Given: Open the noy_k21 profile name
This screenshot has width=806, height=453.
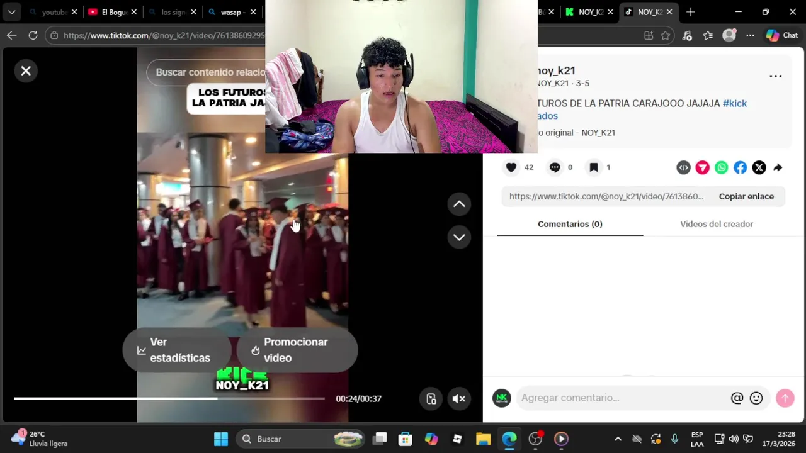Looking at the screenshot, I should pyautogui.click(x=557, y=70).
